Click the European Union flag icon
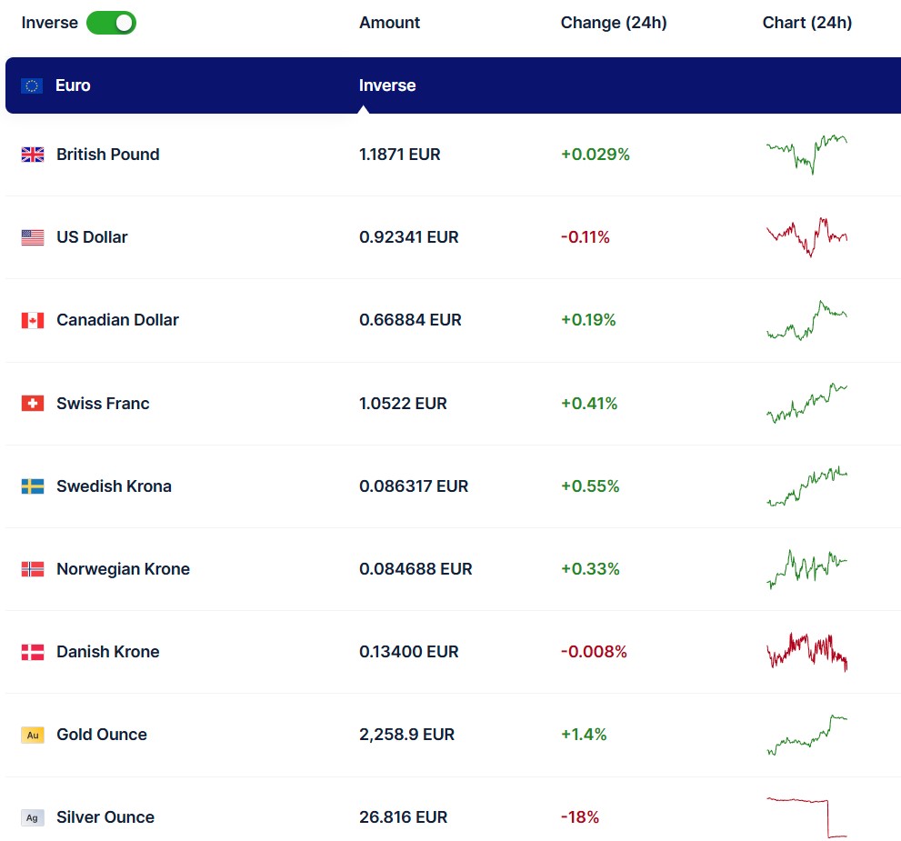901x841 pixels. [x=32, y=85]
